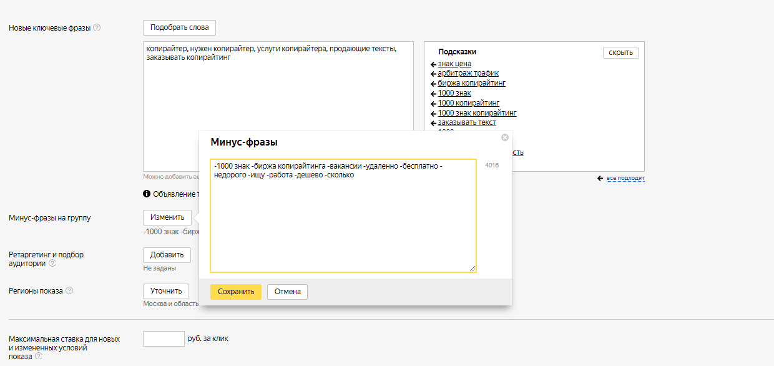
Task: Save minus-phrases with Сохранить button
Action: pos(235,292)
